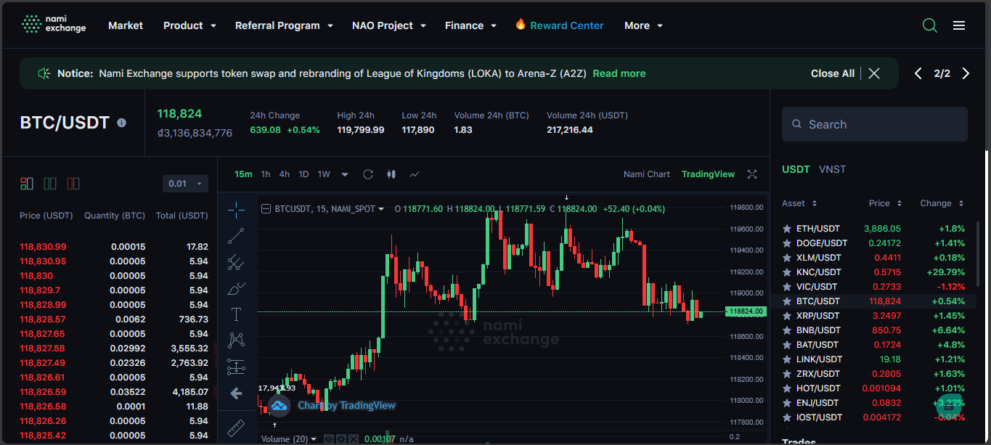
Task: Expand the Finance dropdown menu
Action: tap(471, 25)
